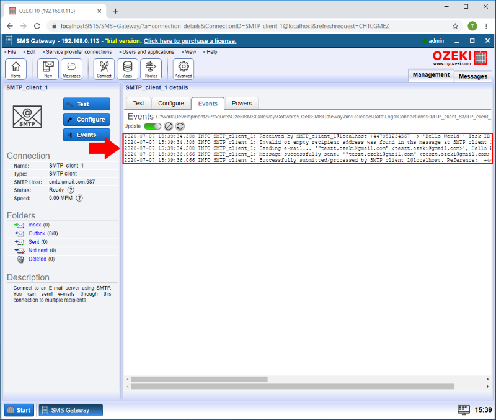The width and height of the screenshot is (496, 420).
Task: Click the admin user label
Action: click(436, 41)
